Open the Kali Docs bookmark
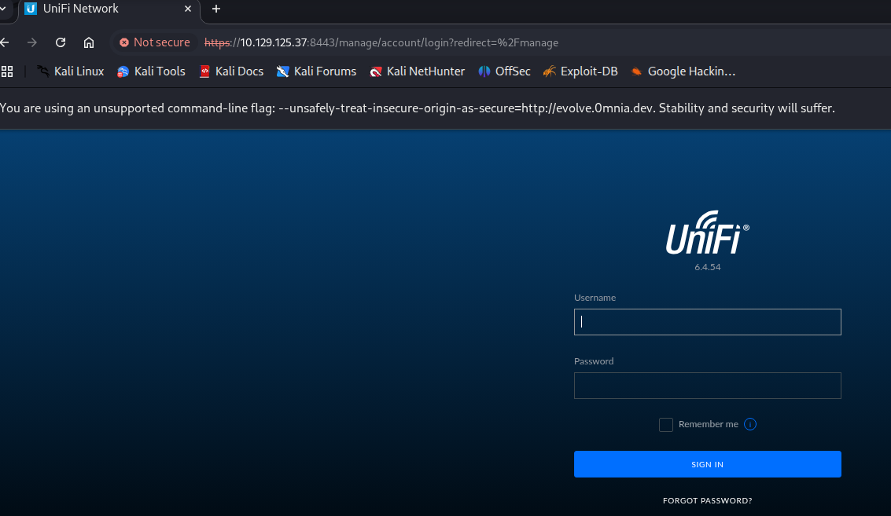The image size is (891, 516). [231, 71]
